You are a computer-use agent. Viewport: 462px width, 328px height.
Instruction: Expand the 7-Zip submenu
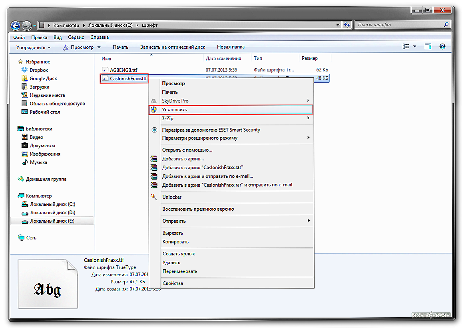point(308,118)
